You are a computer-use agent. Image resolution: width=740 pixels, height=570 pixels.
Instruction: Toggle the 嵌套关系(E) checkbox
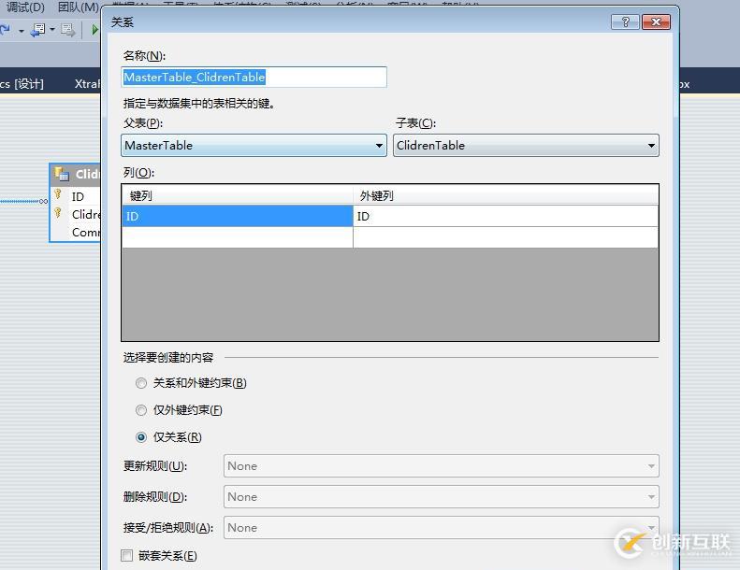click(x=127, y=555)
